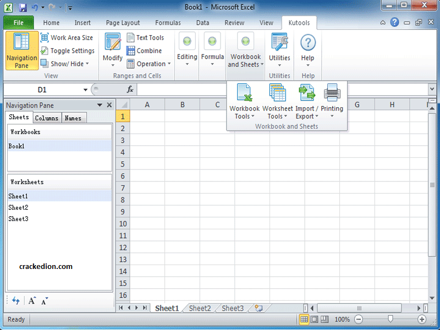Minimize the ribbon with the caret icon
Image resolution: width=440 pixels, height=330 pixels.
[383, 23]
